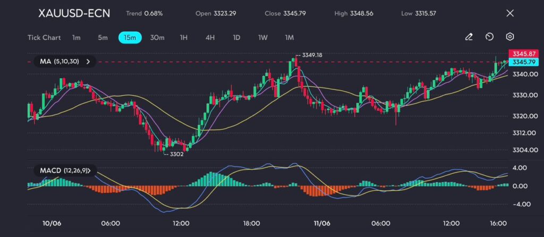This screenshot has width=544, height=237.
Task: Click the 3349.18 high price marker
Action: click(312, 55)
